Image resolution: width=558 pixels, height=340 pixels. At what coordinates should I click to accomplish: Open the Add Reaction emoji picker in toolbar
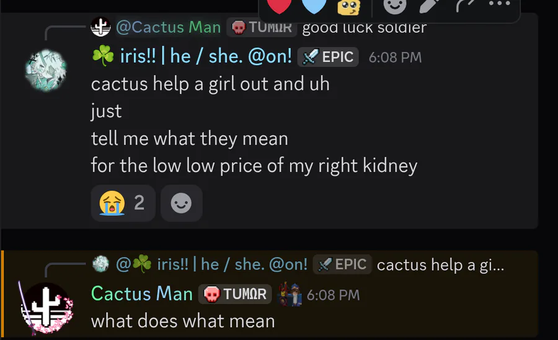click(x=395, y=6)
